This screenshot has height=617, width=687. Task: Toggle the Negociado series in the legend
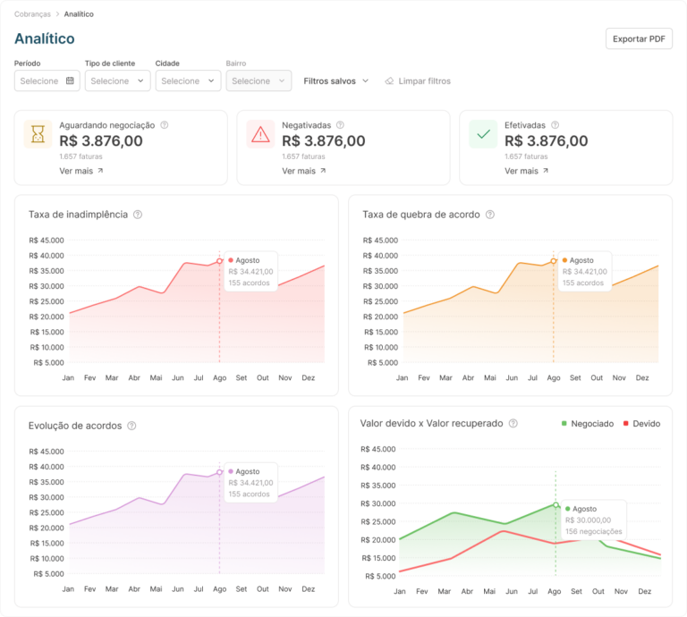tap(588, 424)
